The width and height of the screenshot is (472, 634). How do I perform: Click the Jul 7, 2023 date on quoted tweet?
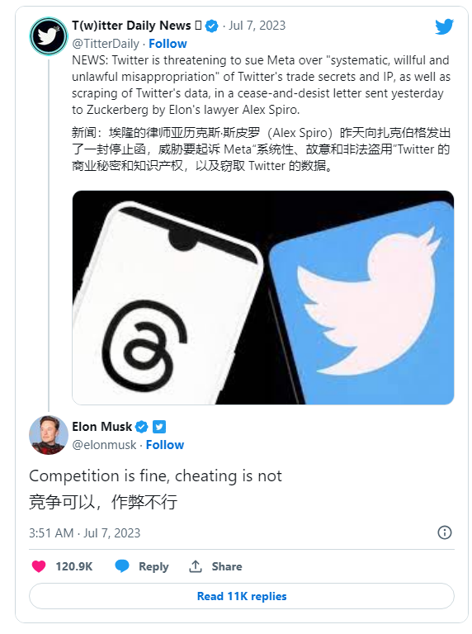tap(257, 26)
